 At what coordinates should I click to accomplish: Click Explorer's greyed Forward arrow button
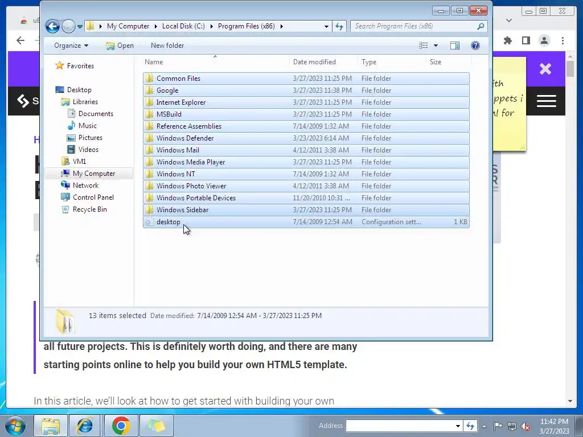click(68, 26)
